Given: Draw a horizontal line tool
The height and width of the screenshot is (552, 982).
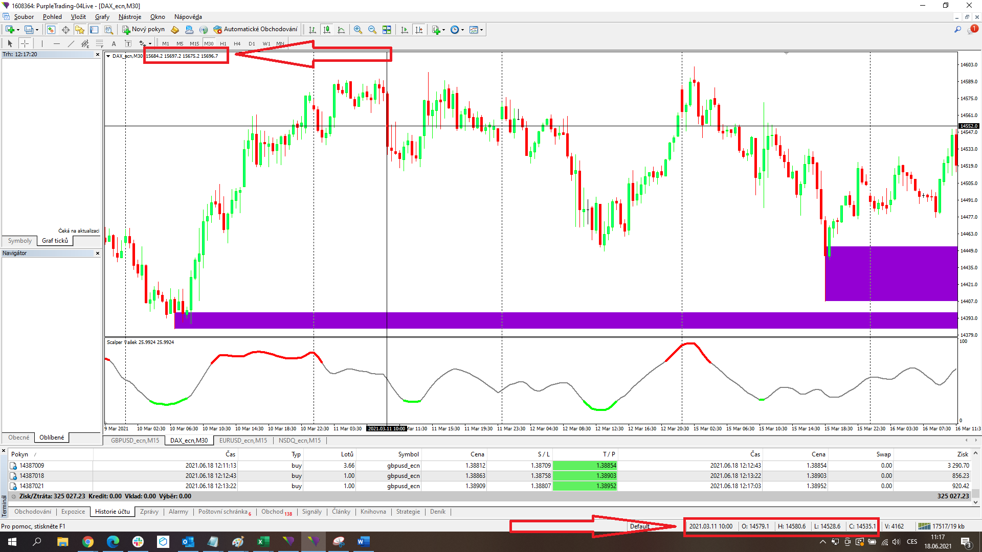Looking at the screenshot, I should tap(57, 43).
